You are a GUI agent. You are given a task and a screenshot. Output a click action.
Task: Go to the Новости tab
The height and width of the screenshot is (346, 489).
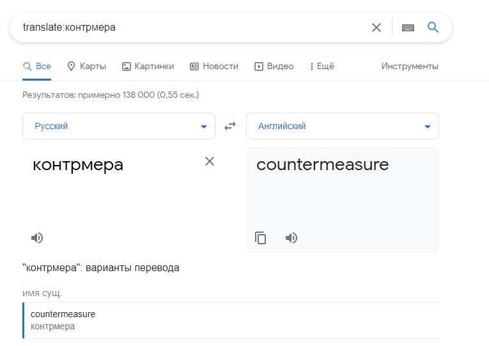pyautogui.click(x=214, y=66)
